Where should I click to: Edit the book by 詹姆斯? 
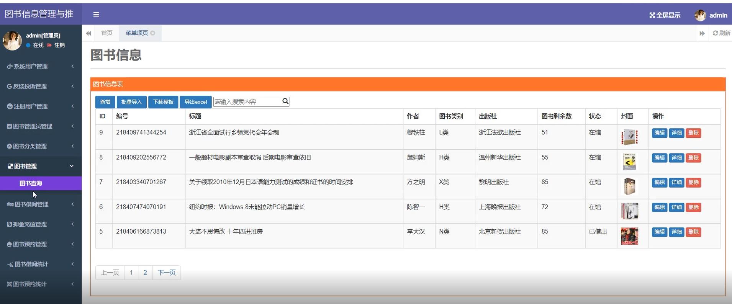click(x=659, y=158)
